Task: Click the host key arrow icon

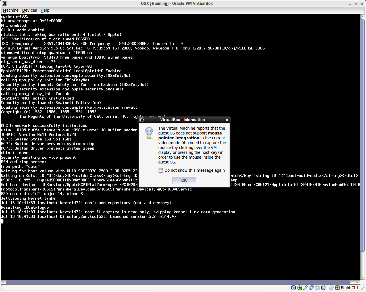Action: click(338, 288)
